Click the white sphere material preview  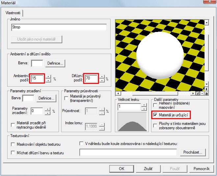point(160,56)
